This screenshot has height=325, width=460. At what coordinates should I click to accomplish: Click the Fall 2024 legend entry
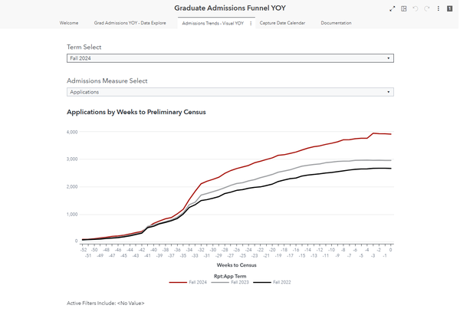[188, 282]
